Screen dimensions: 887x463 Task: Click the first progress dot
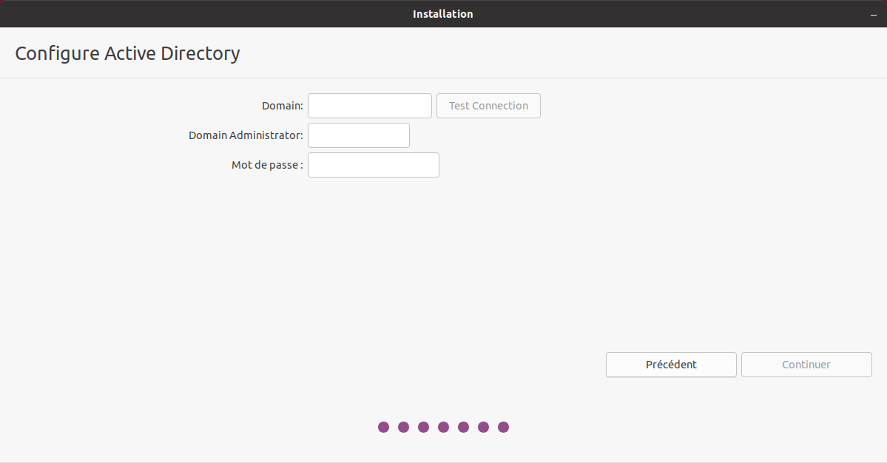click(x=383, y=427)
